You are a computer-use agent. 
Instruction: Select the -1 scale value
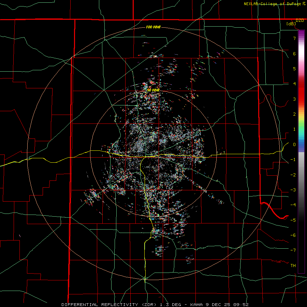pyautogui.click(x=293, y=160)
